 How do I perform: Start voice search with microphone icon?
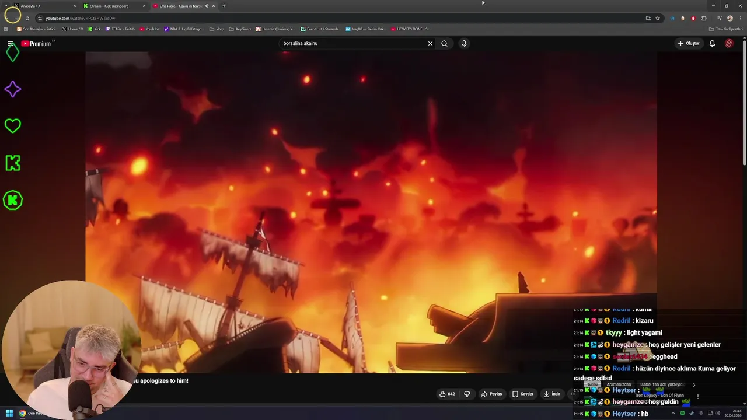pyautogui.click(x=464, y=43)
